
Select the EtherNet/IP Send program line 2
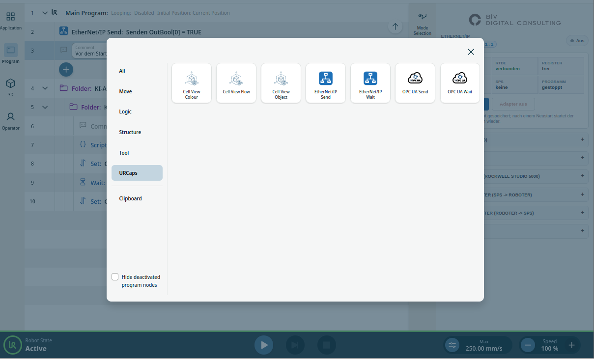pyautogui.click(x=216, y=32)
